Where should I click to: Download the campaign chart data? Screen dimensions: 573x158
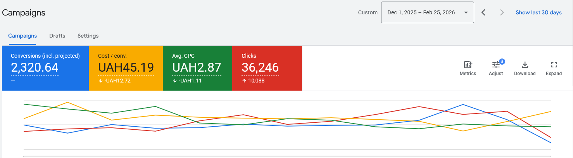click(525, 68)
